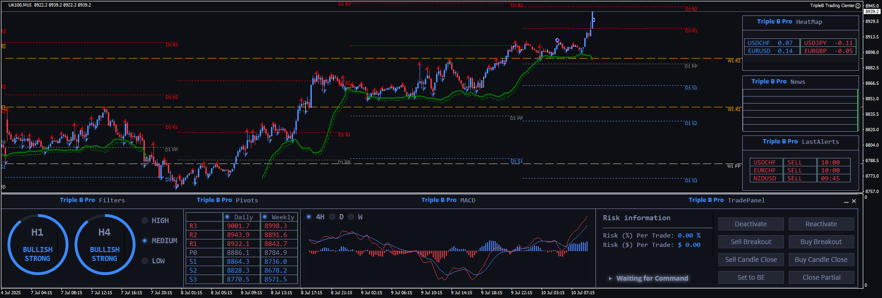Viewport: 882px width, 298px height.
Task: Click the Sell Candle Close button
Action: [751, 260]
